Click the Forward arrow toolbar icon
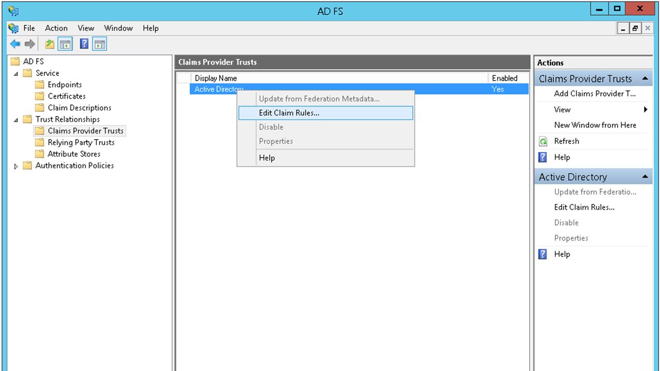This screenshot has height=371, width=660. coord(30,44)
